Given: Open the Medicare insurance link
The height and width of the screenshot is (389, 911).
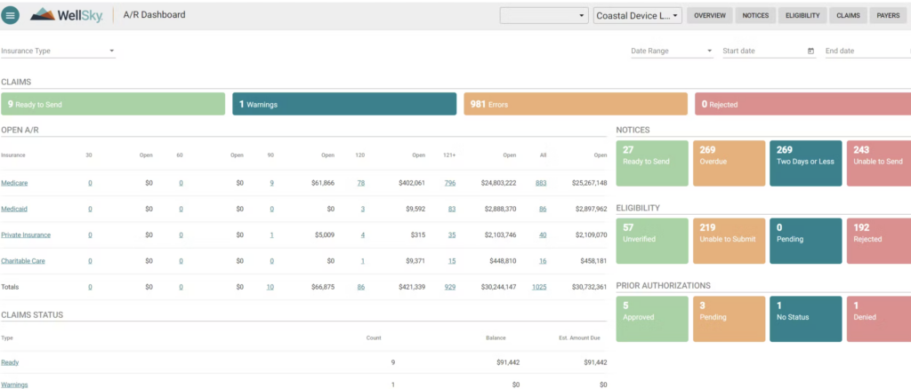Looking at the screenshot, I should coord(14,183).
